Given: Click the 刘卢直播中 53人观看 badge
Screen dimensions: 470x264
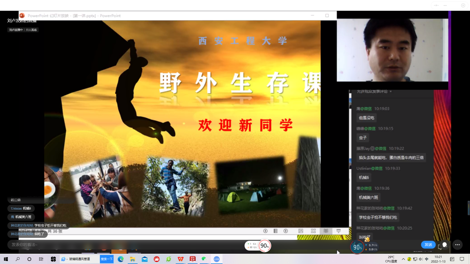Looking at the screenshot, I should (x=23, y=30).
